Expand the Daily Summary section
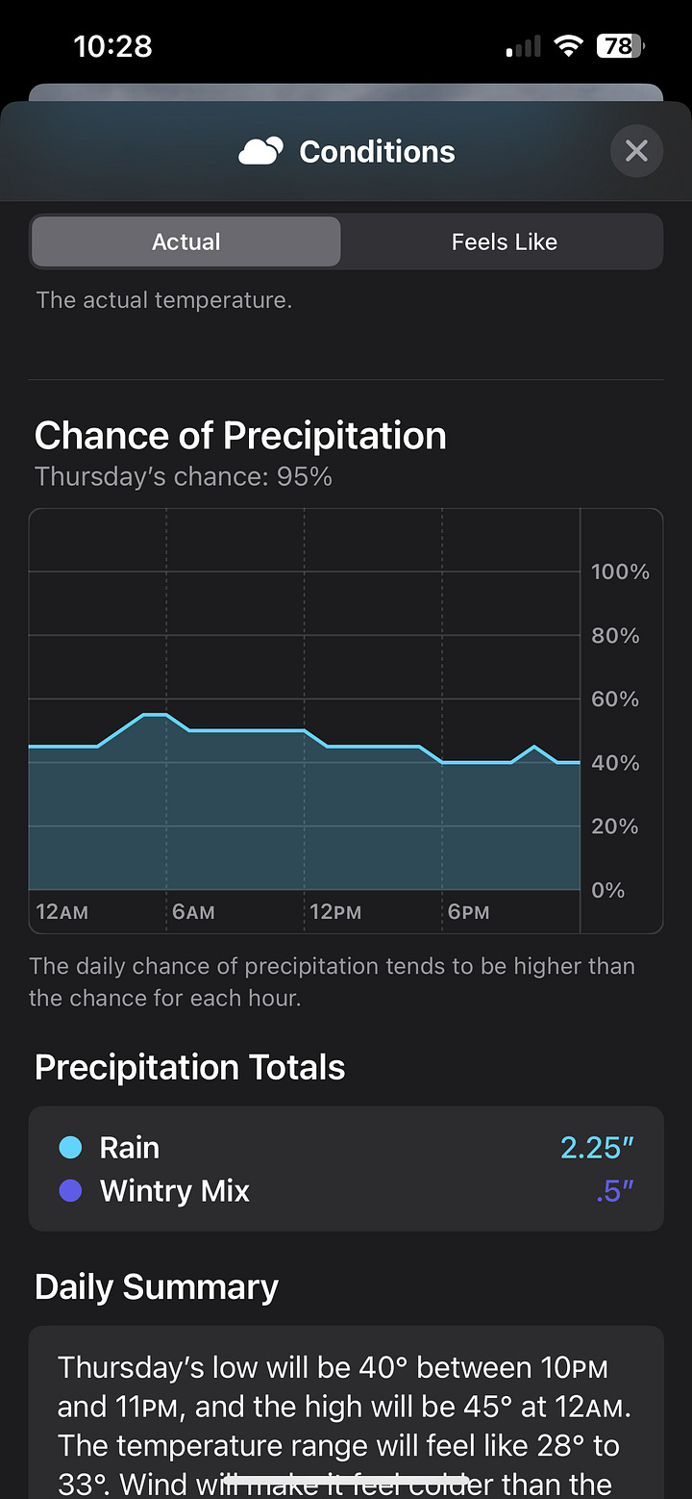The width and height of the screenshot is (692, 1499). click(x=156, y=1286)
